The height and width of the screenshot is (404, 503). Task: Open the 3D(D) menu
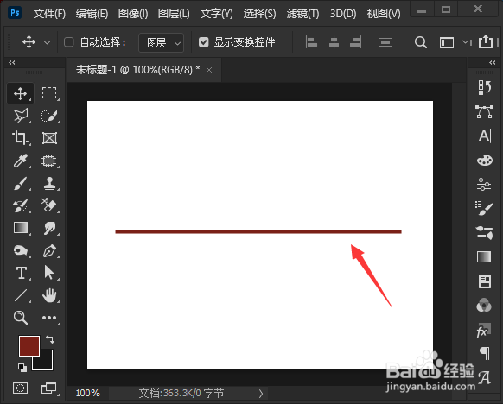tap(343, 14)
